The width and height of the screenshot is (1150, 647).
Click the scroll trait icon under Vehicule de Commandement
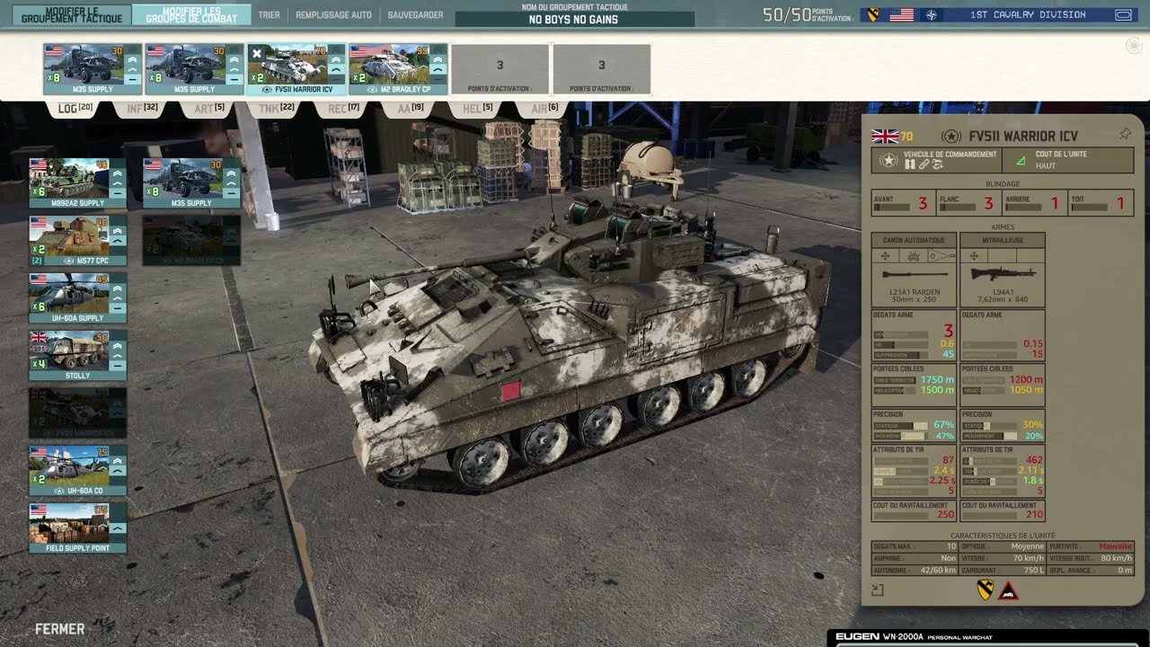(935, 164)
